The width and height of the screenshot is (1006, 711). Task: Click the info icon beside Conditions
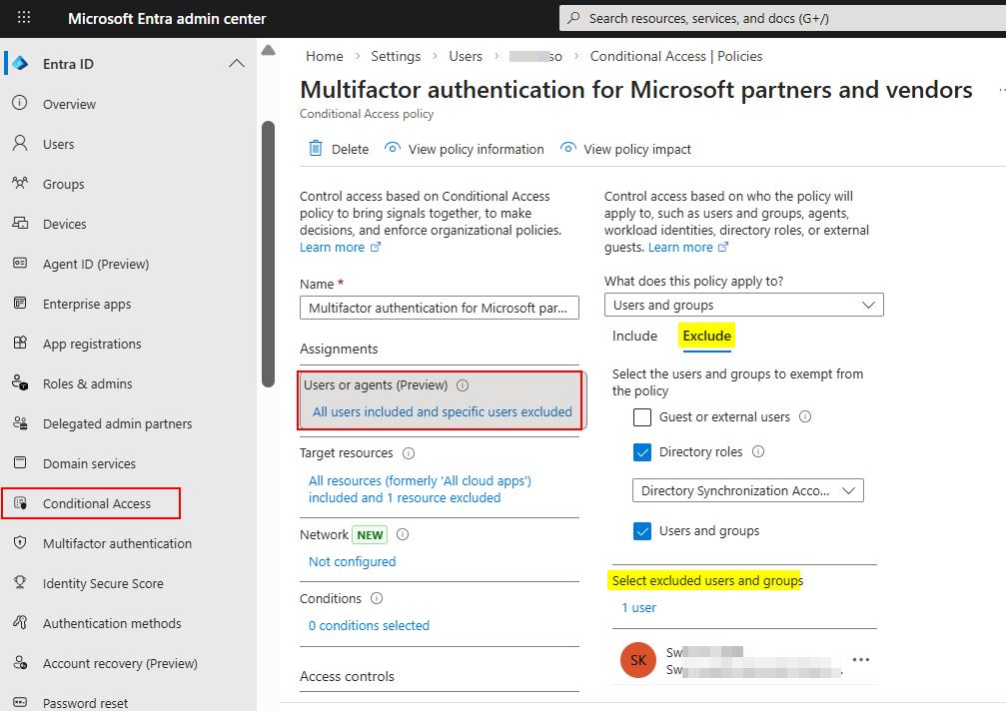[377, 598]
